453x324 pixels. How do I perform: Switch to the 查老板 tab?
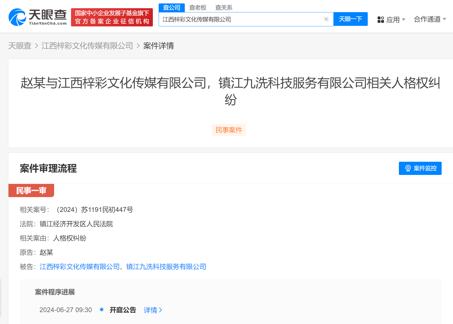click(x=198, y=7)
